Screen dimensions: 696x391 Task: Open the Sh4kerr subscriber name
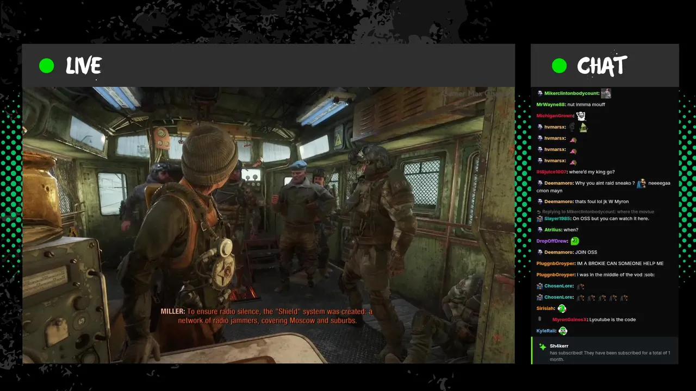559,346
